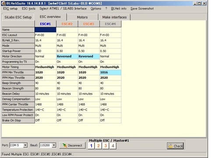Image resolution: width=219 pixels, height=158 pixels.
Task: Click the PPM Max Throttle row label
Action: tap(18, 78)
